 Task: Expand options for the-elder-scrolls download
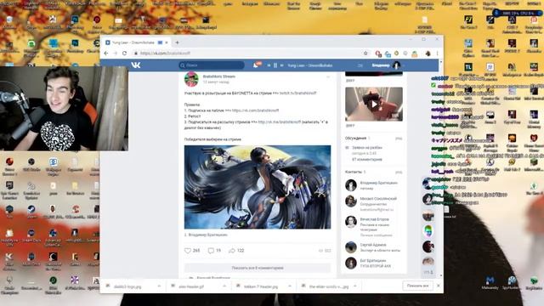355,286
